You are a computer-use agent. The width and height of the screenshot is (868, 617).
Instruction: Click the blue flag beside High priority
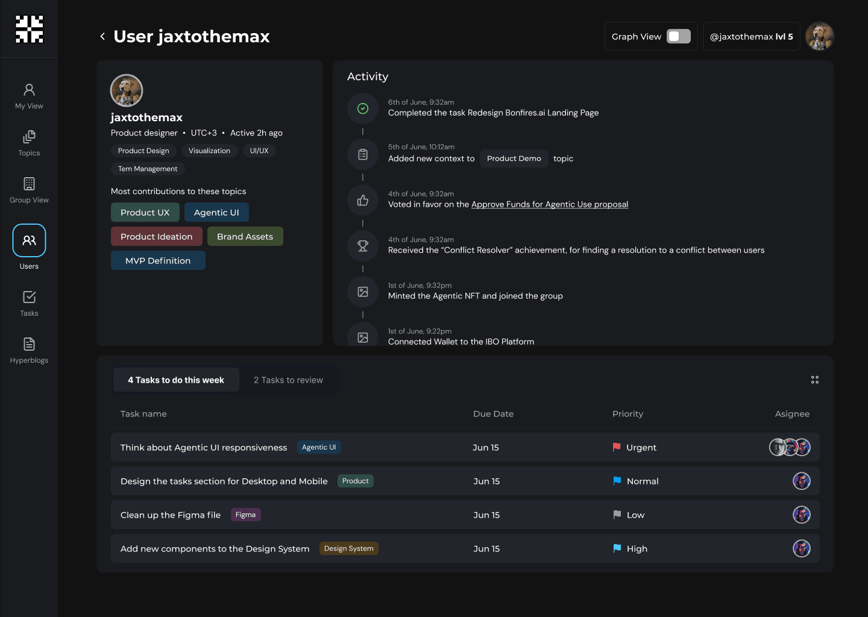[x=617, y=548]
